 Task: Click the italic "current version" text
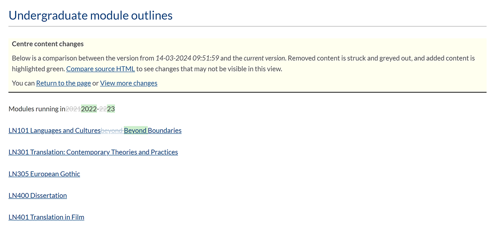click(264, 58)
